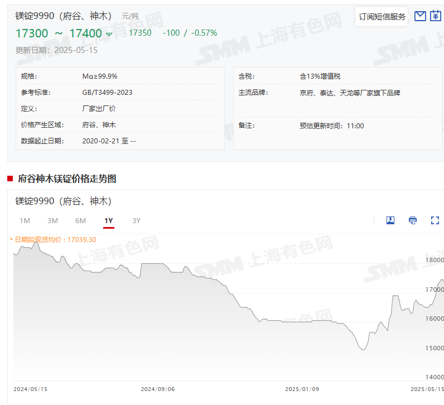Screen dimensions: 444x405
Task: Click the 府谷神木镁锭价格走势图 section heading
Action: click(x=67, y=179)
